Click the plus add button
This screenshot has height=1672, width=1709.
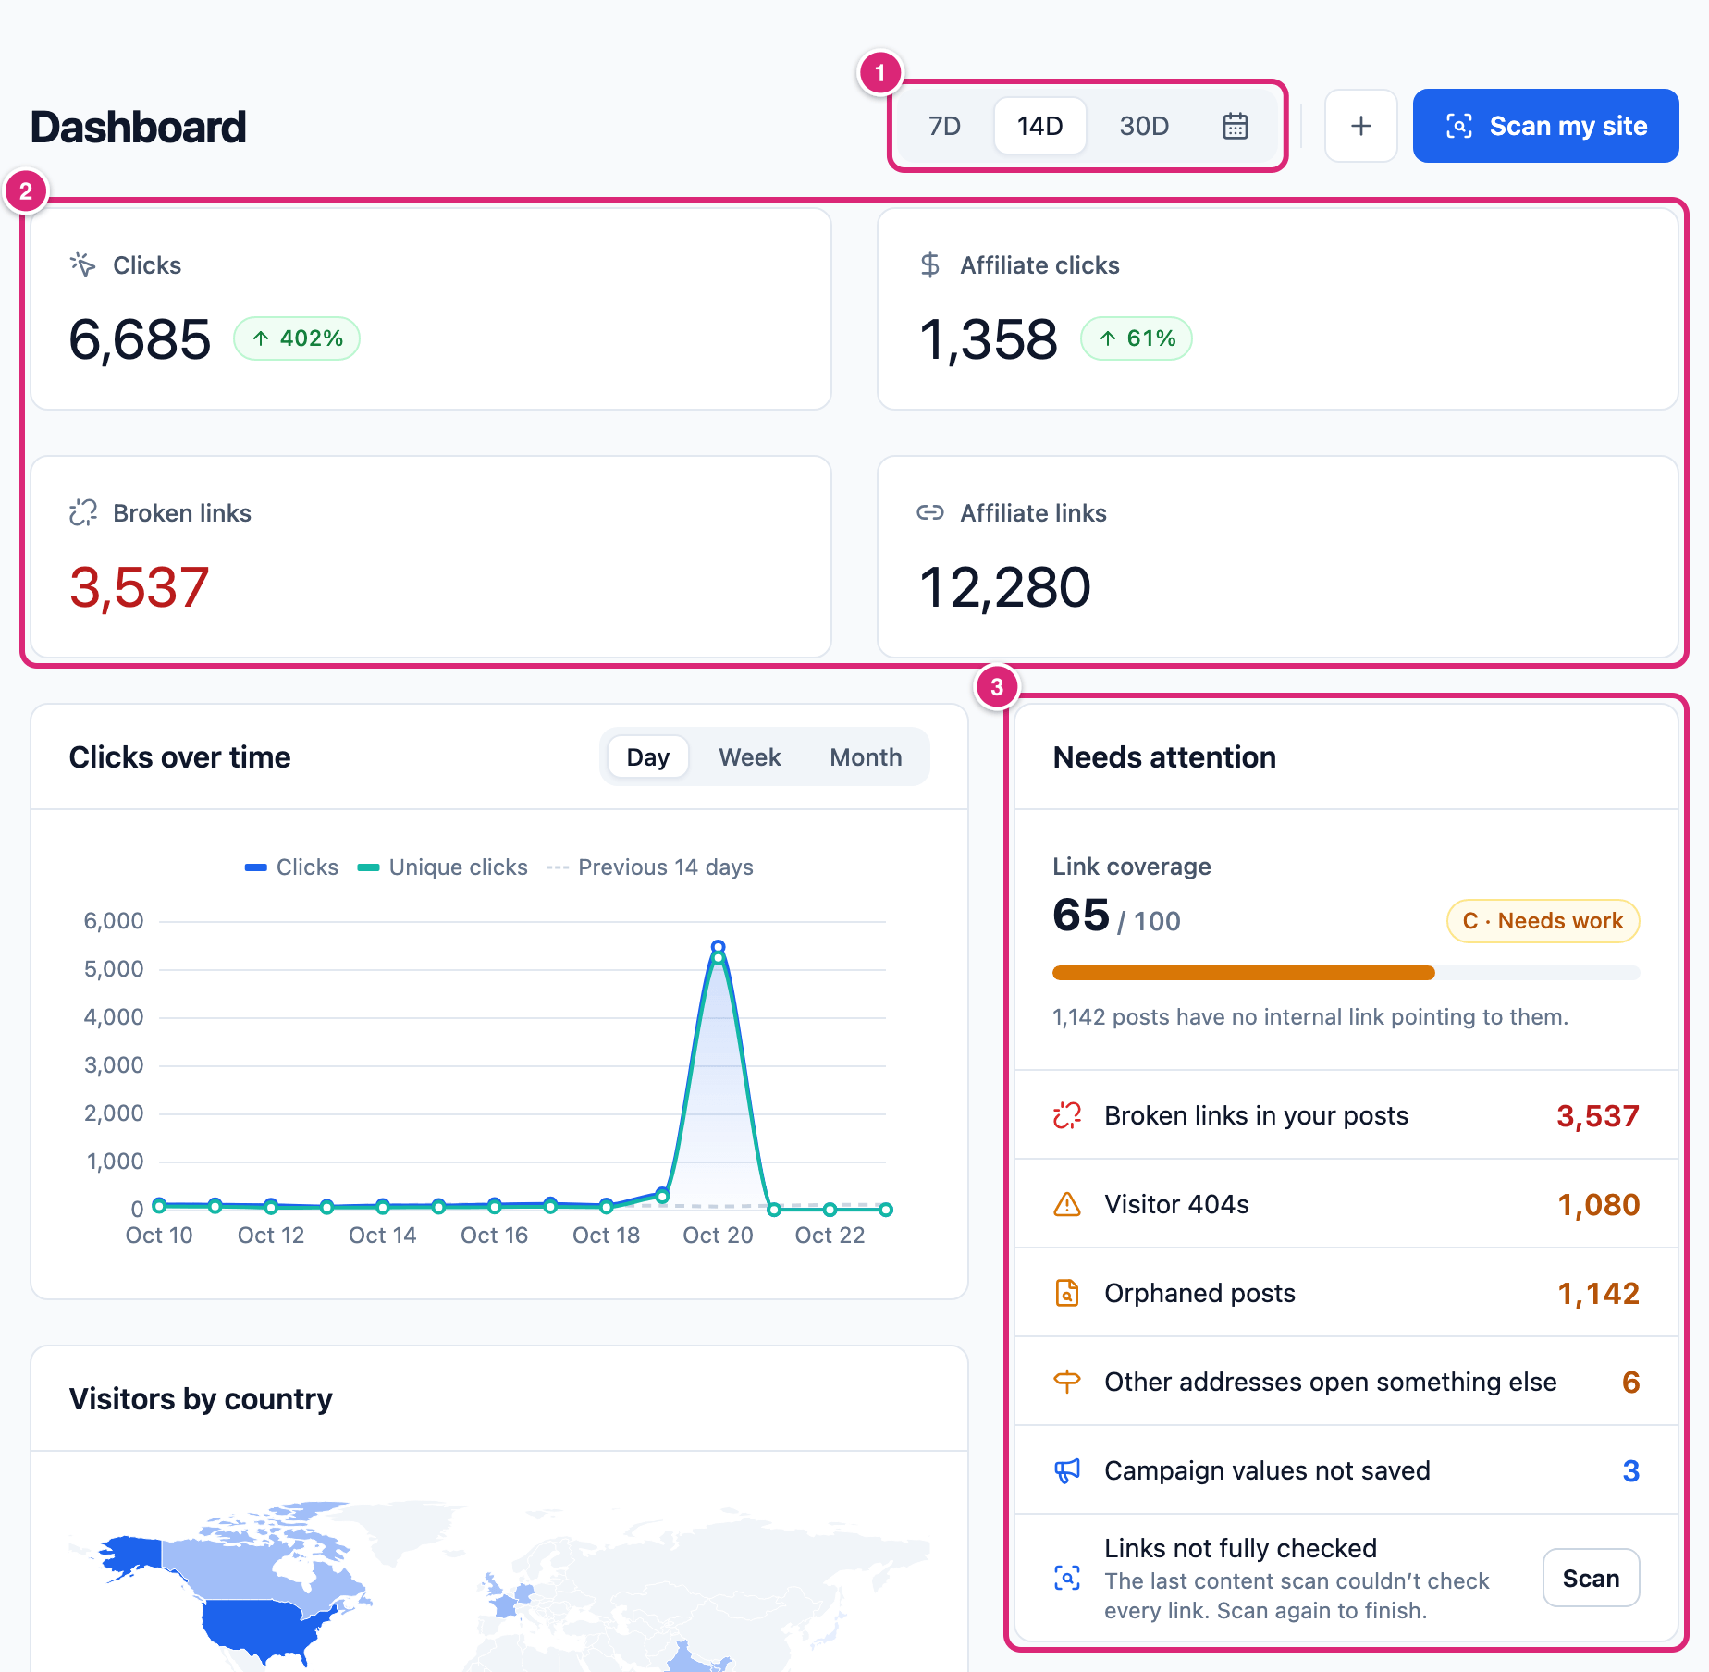coord(1360,126)
